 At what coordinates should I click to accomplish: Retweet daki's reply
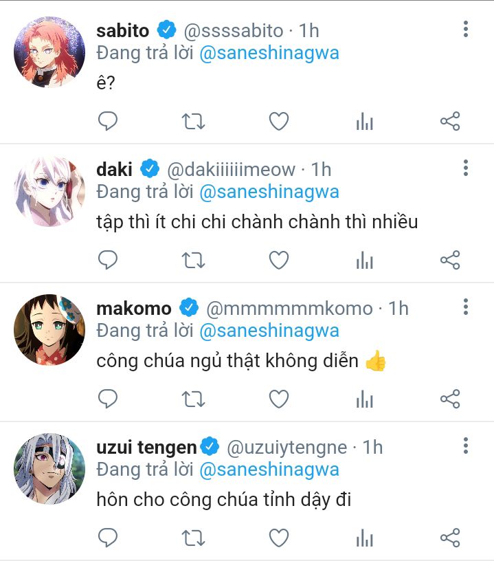(193, 260)
